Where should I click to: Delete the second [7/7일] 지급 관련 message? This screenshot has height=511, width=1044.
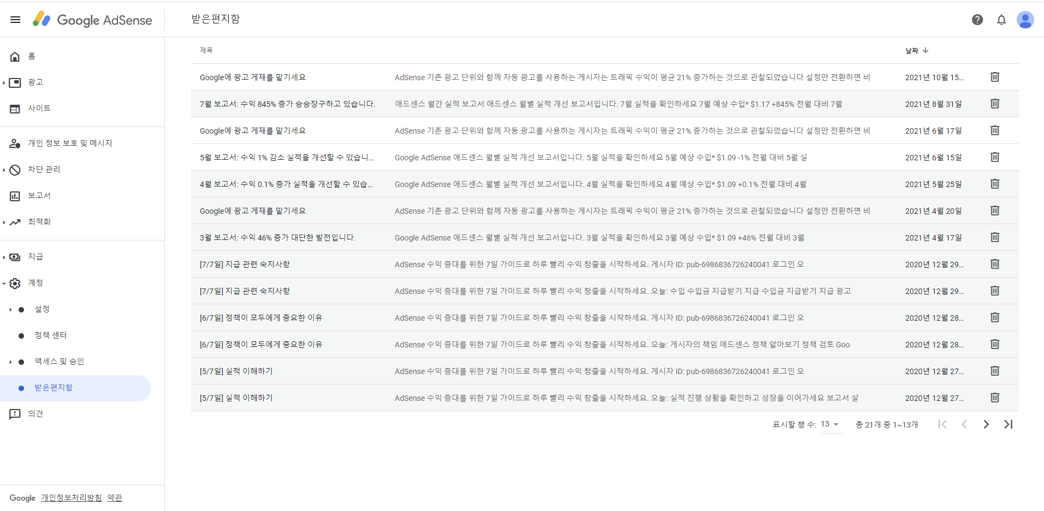tap(995, 291)
